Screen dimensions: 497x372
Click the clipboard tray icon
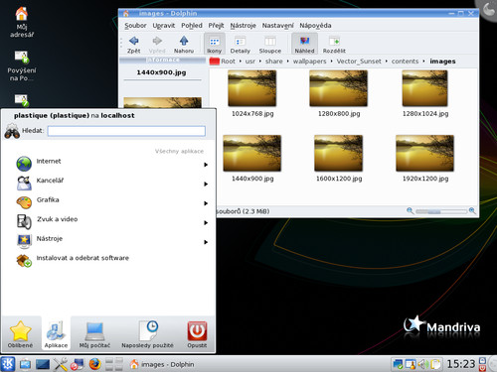coord(435,364)
